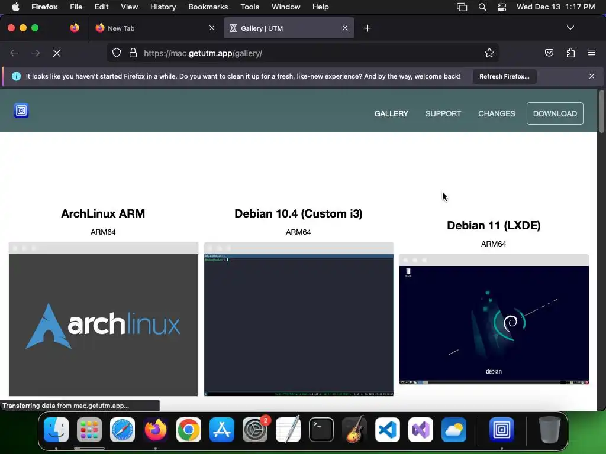
Task: Click the padlock site security icon
Action: pos(133,53)
